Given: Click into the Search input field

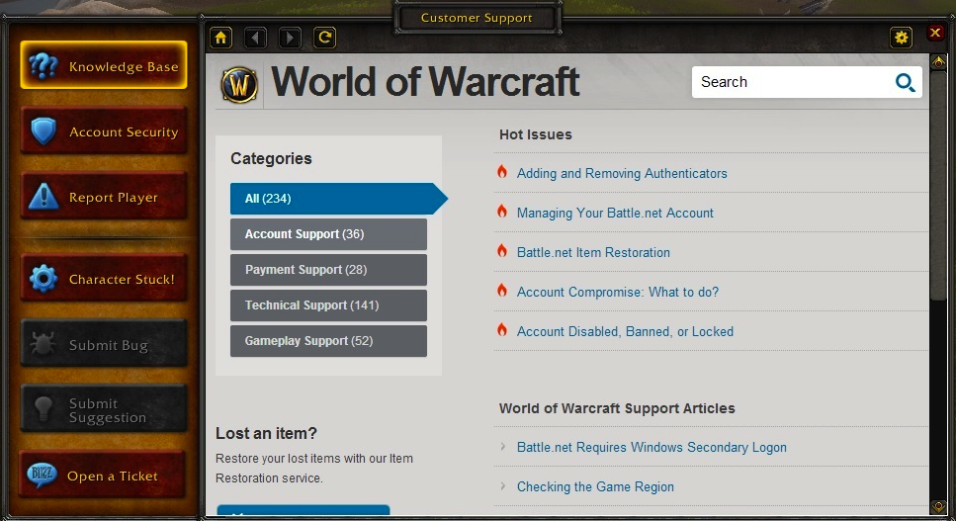Looking at the screenshot, I should click(807, 82).
